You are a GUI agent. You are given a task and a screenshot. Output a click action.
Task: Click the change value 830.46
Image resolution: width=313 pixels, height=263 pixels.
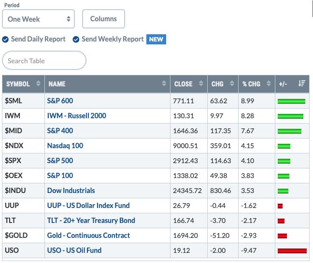click(220, 191)
